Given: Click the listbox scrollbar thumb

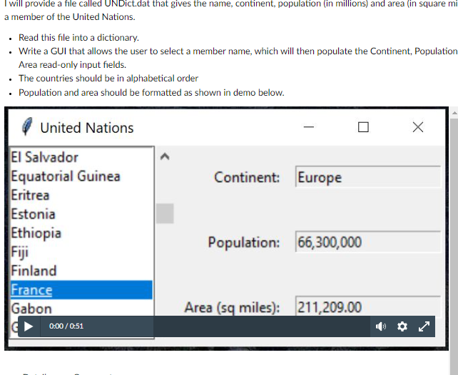Looking at the screenshot, I should [x=165, y=214].
